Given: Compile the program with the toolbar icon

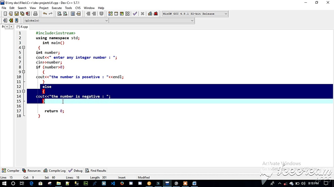Looking at the screenshot, I should coord(110,14).
